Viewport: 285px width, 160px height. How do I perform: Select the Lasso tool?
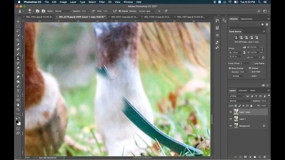(18, 31)
